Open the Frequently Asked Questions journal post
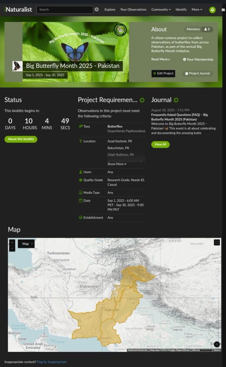The width and height of the screenshot is (226, 367). pyautogui.click(x=179, y=117)
